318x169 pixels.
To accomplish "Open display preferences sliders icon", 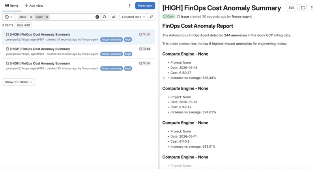I will pos(114,17).
